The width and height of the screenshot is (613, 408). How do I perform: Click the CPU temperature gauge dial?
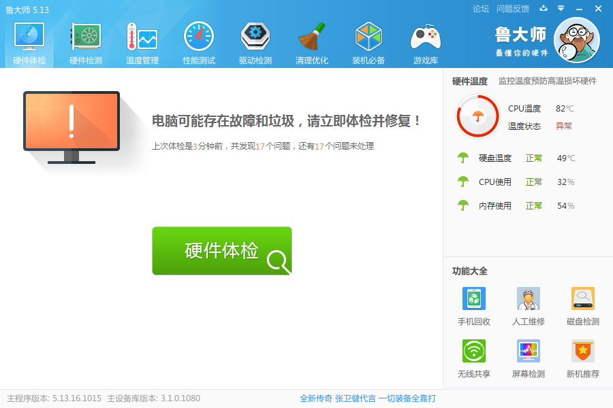477,116
